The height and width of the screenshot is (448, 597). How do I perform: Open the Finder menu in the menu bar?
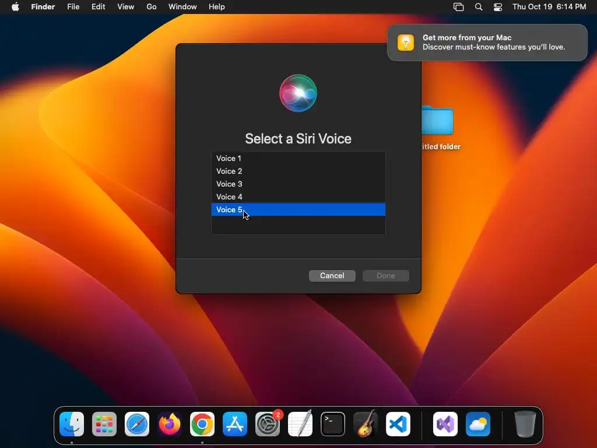pyautogui.click(x=43, y=7)
